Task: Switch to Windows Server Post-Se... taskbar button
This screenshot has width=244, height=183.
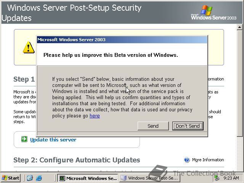Action: click(x=150, y=178)
